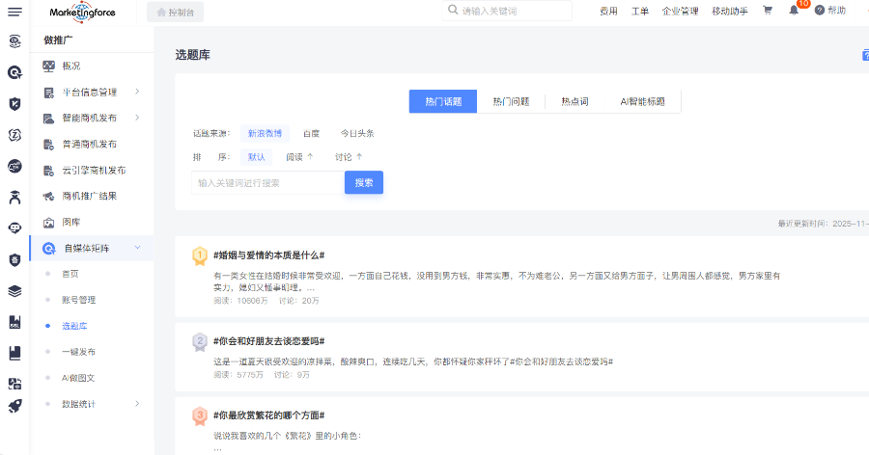Image resolution: width=869 pixels, height=455 pixels.
Task: Click the rocket icon in left rail
Action: [x=14, y=407]
